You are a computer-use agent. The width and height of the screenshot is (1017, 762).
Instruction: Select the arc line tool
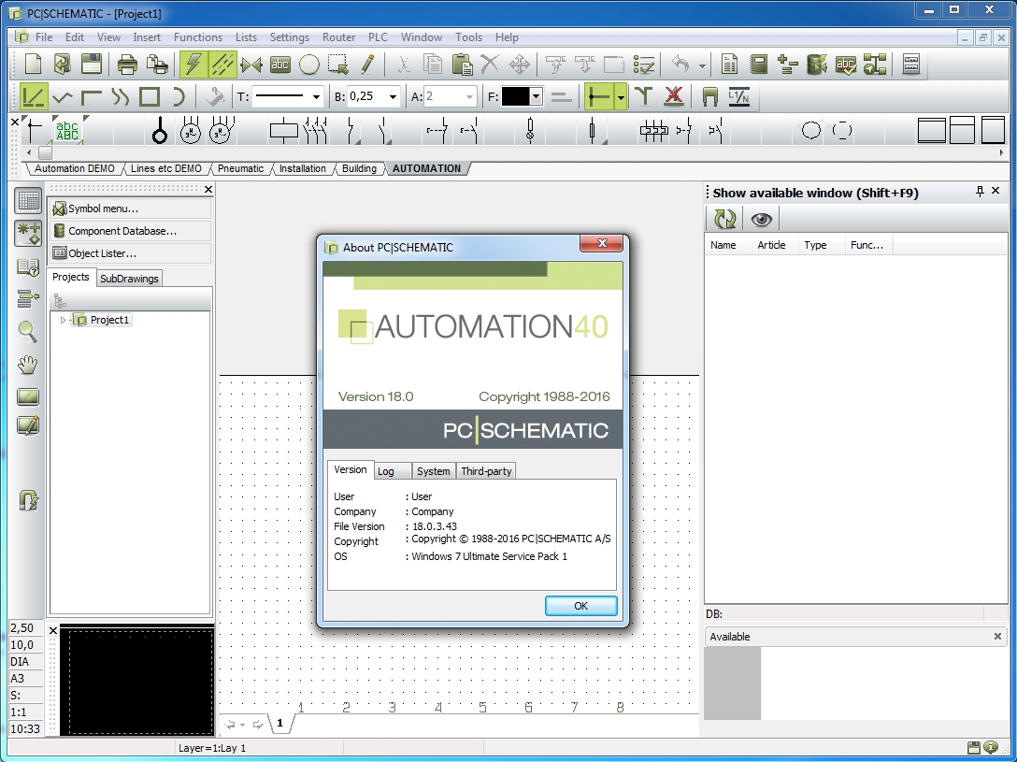coord(178,96)
